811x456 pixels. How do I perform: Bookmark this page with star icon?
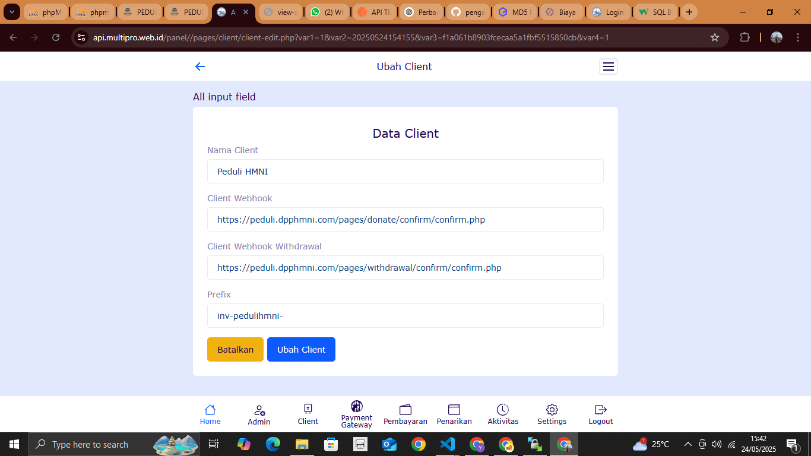[x=715, y=37]
